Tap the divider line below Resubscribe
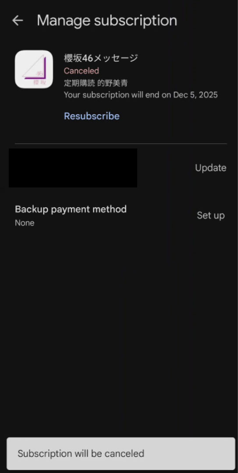This screenshot has height=473, width=238. pyautogui.click(x=121, y=144)
